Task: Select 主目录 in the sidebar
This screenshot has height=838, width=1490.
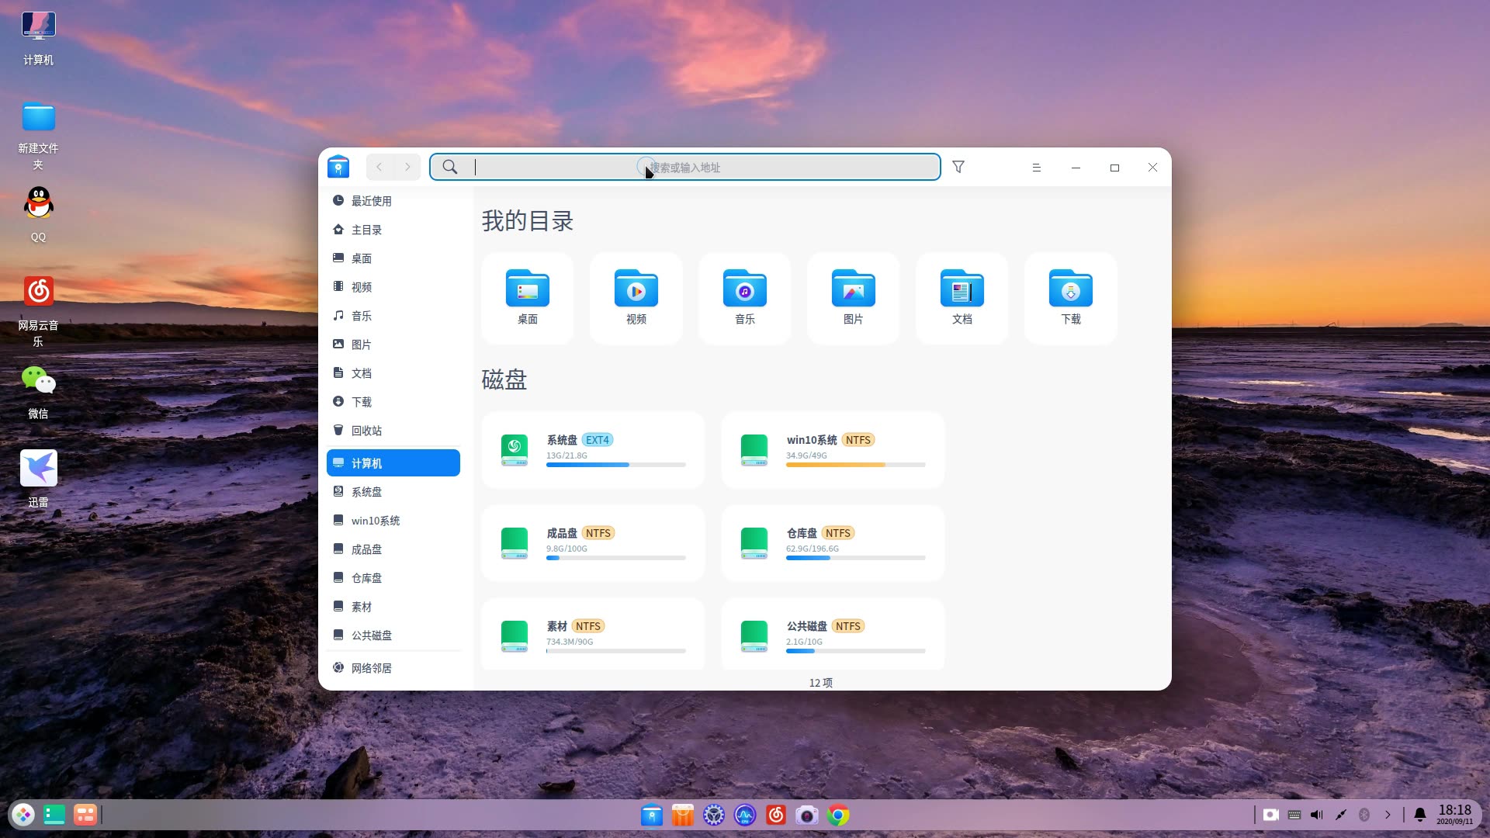Action: (x=366, y=230)
